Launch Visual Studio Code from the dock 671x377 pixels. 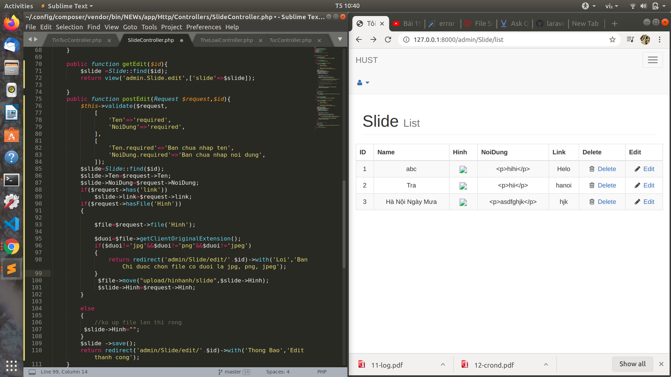pos(11,224)
